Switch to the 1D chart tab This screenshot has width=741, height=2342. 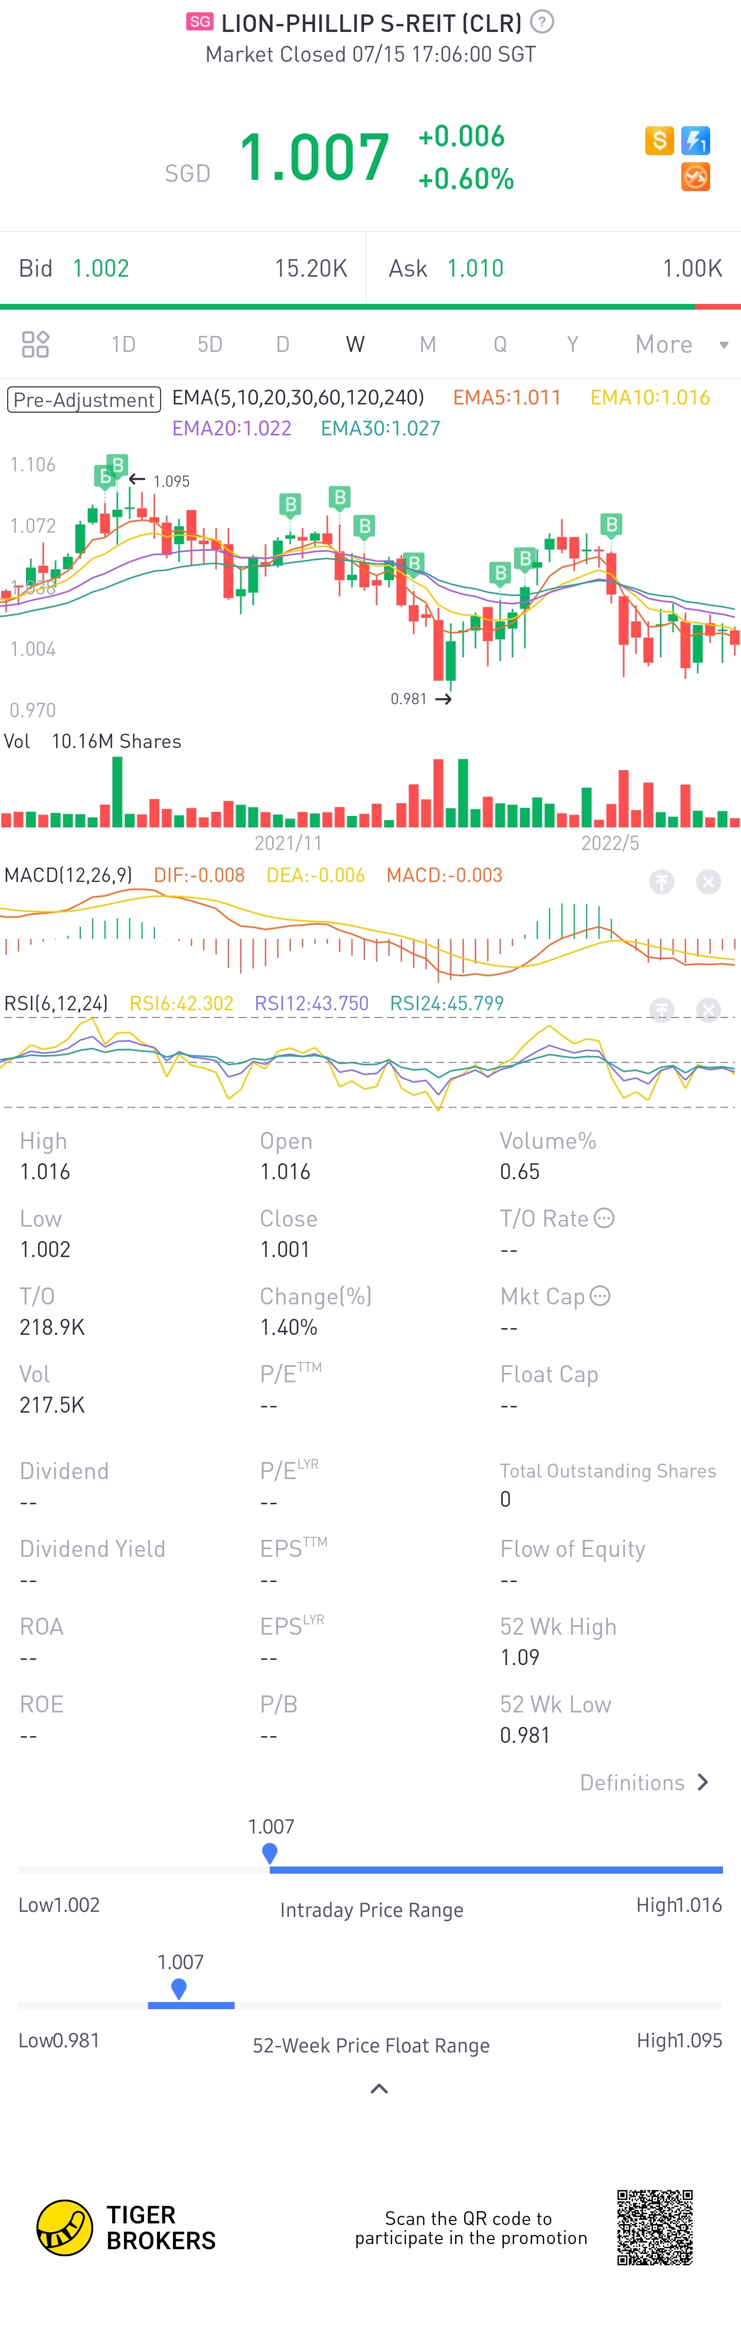(x=123, y=345)
